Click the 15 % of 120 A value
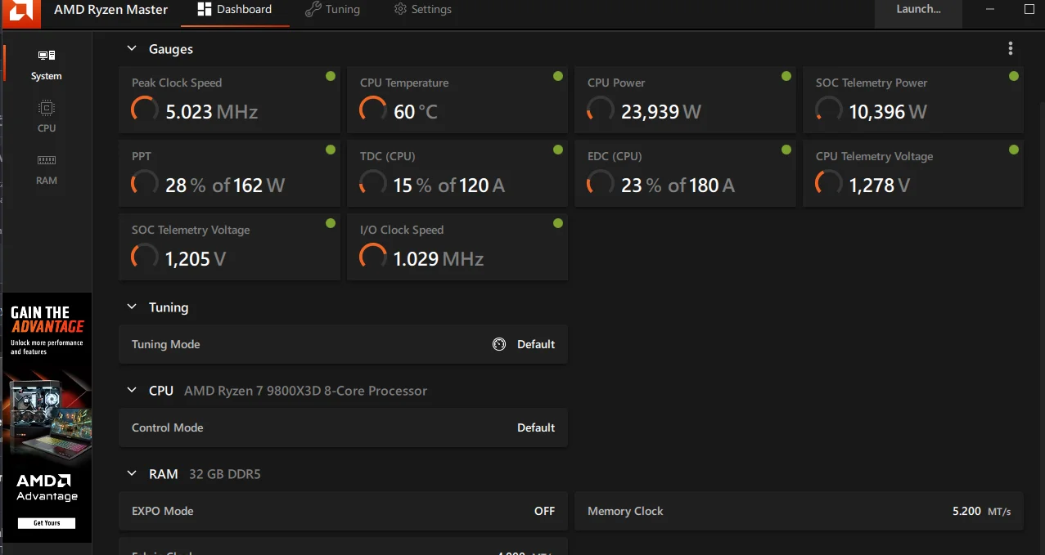 click(x=449, y=186)
